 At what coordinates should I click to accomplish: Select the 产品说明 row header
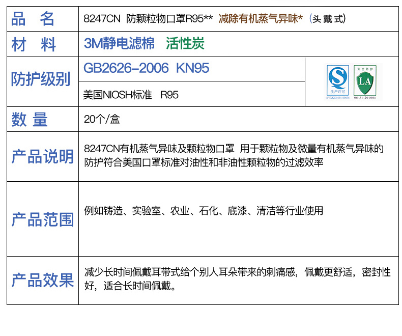tap(42, 156)
